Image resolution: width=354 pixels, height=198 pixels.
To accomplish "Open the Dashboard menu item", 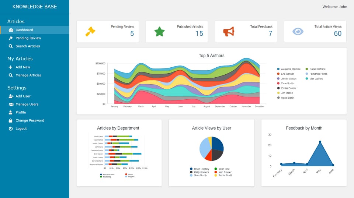I will coord(24,30).
